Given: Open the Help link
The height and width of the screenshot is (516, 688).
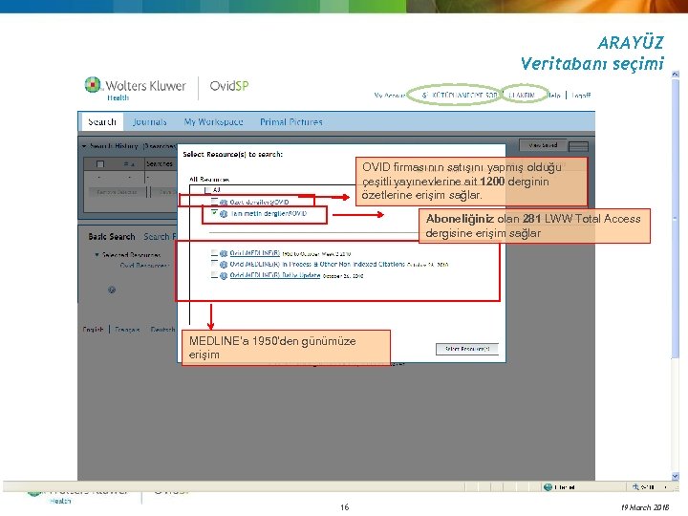Looking at the screenshot, I should point(554,96).
